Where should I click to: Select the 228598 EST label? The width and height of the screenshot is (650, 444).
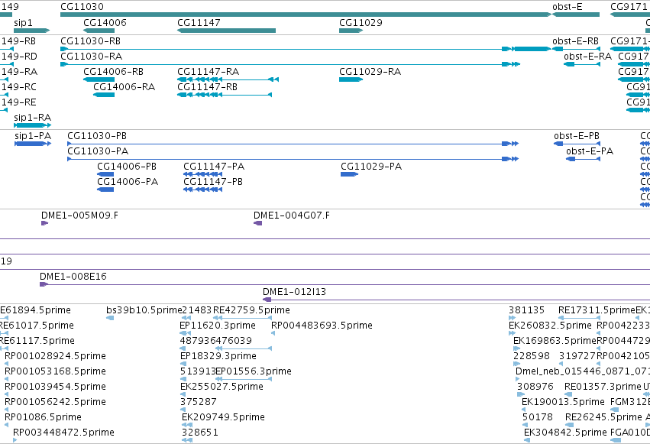pos(532,356)
